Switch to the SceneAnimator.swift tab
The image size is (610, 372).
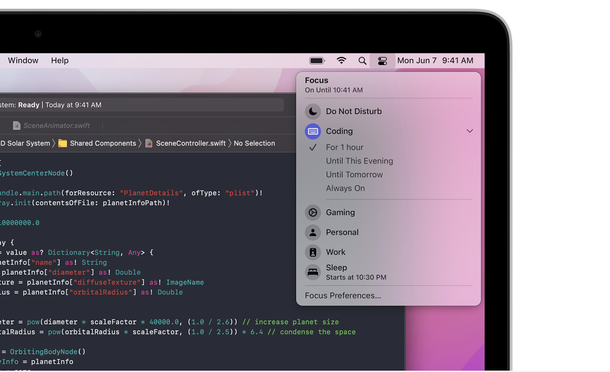(x=56, y=125)
